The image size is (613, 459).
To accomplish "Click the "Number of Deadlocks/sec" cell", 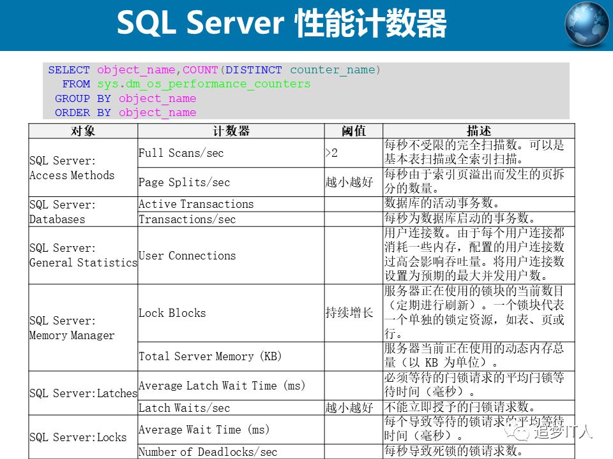I will [231, 451].
